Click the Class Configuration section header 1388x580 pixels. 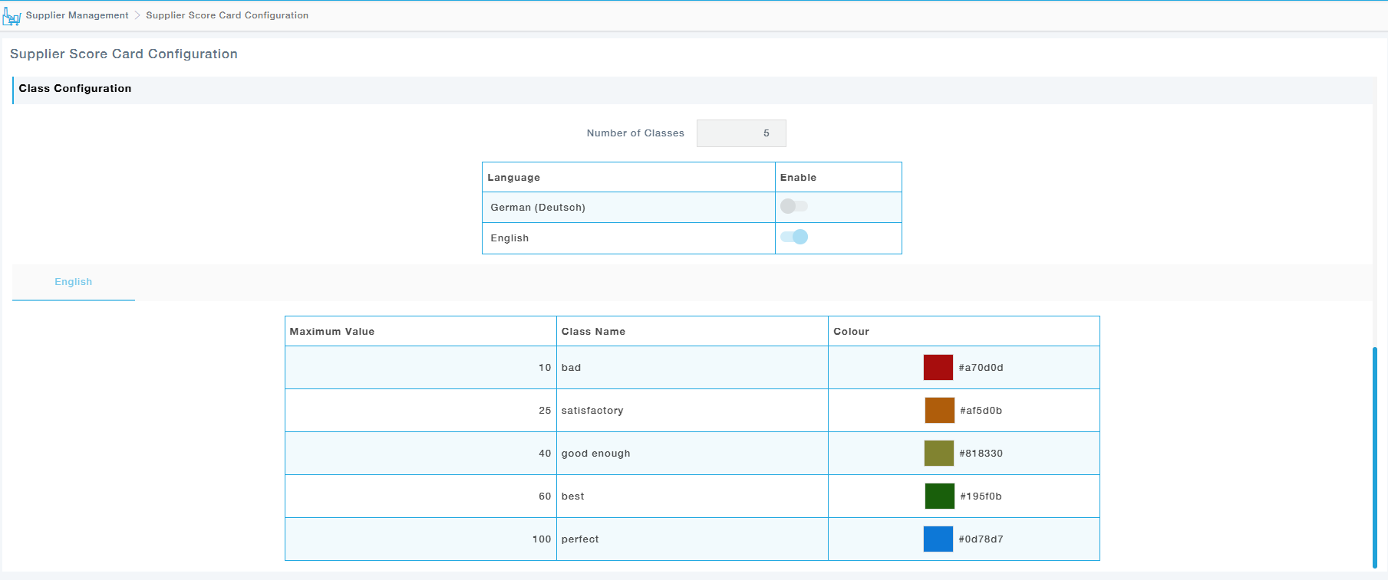point(75,89)
